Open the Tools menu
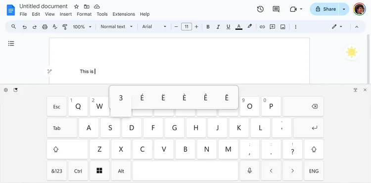Screen dimensions: 371x183 (x=102, y=14)
